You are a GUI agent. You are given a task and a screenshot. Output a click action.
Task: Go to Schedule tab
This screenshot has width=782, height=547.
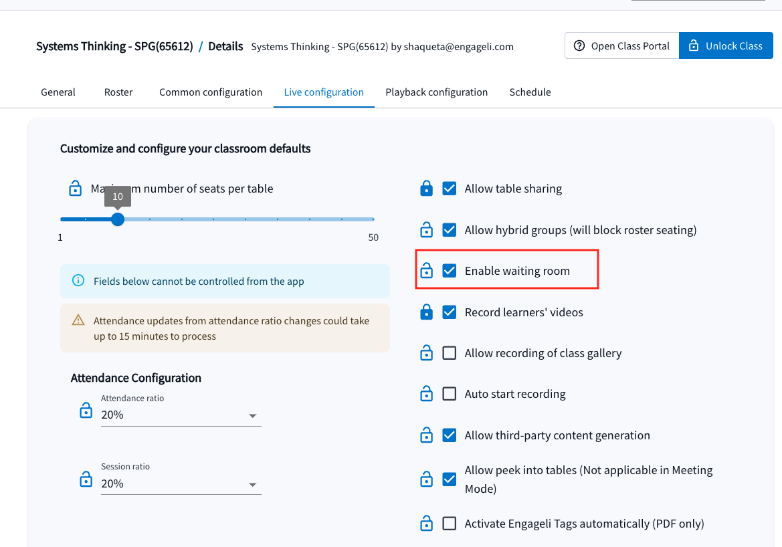tap(530, 92)
